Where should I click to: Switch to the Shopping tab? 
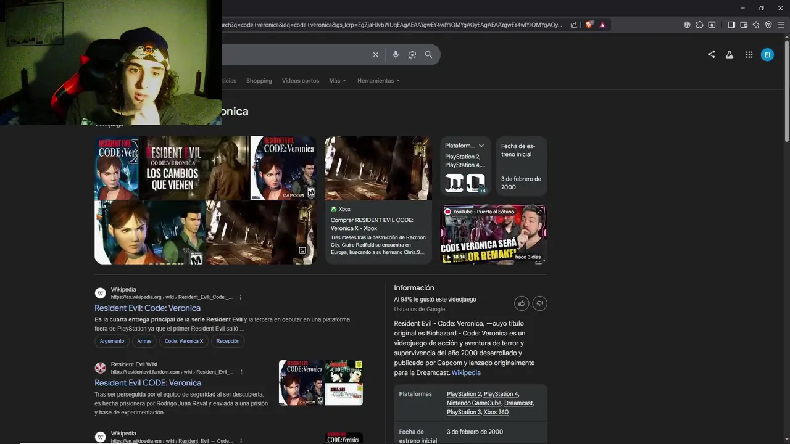click(x=259, y=81)
